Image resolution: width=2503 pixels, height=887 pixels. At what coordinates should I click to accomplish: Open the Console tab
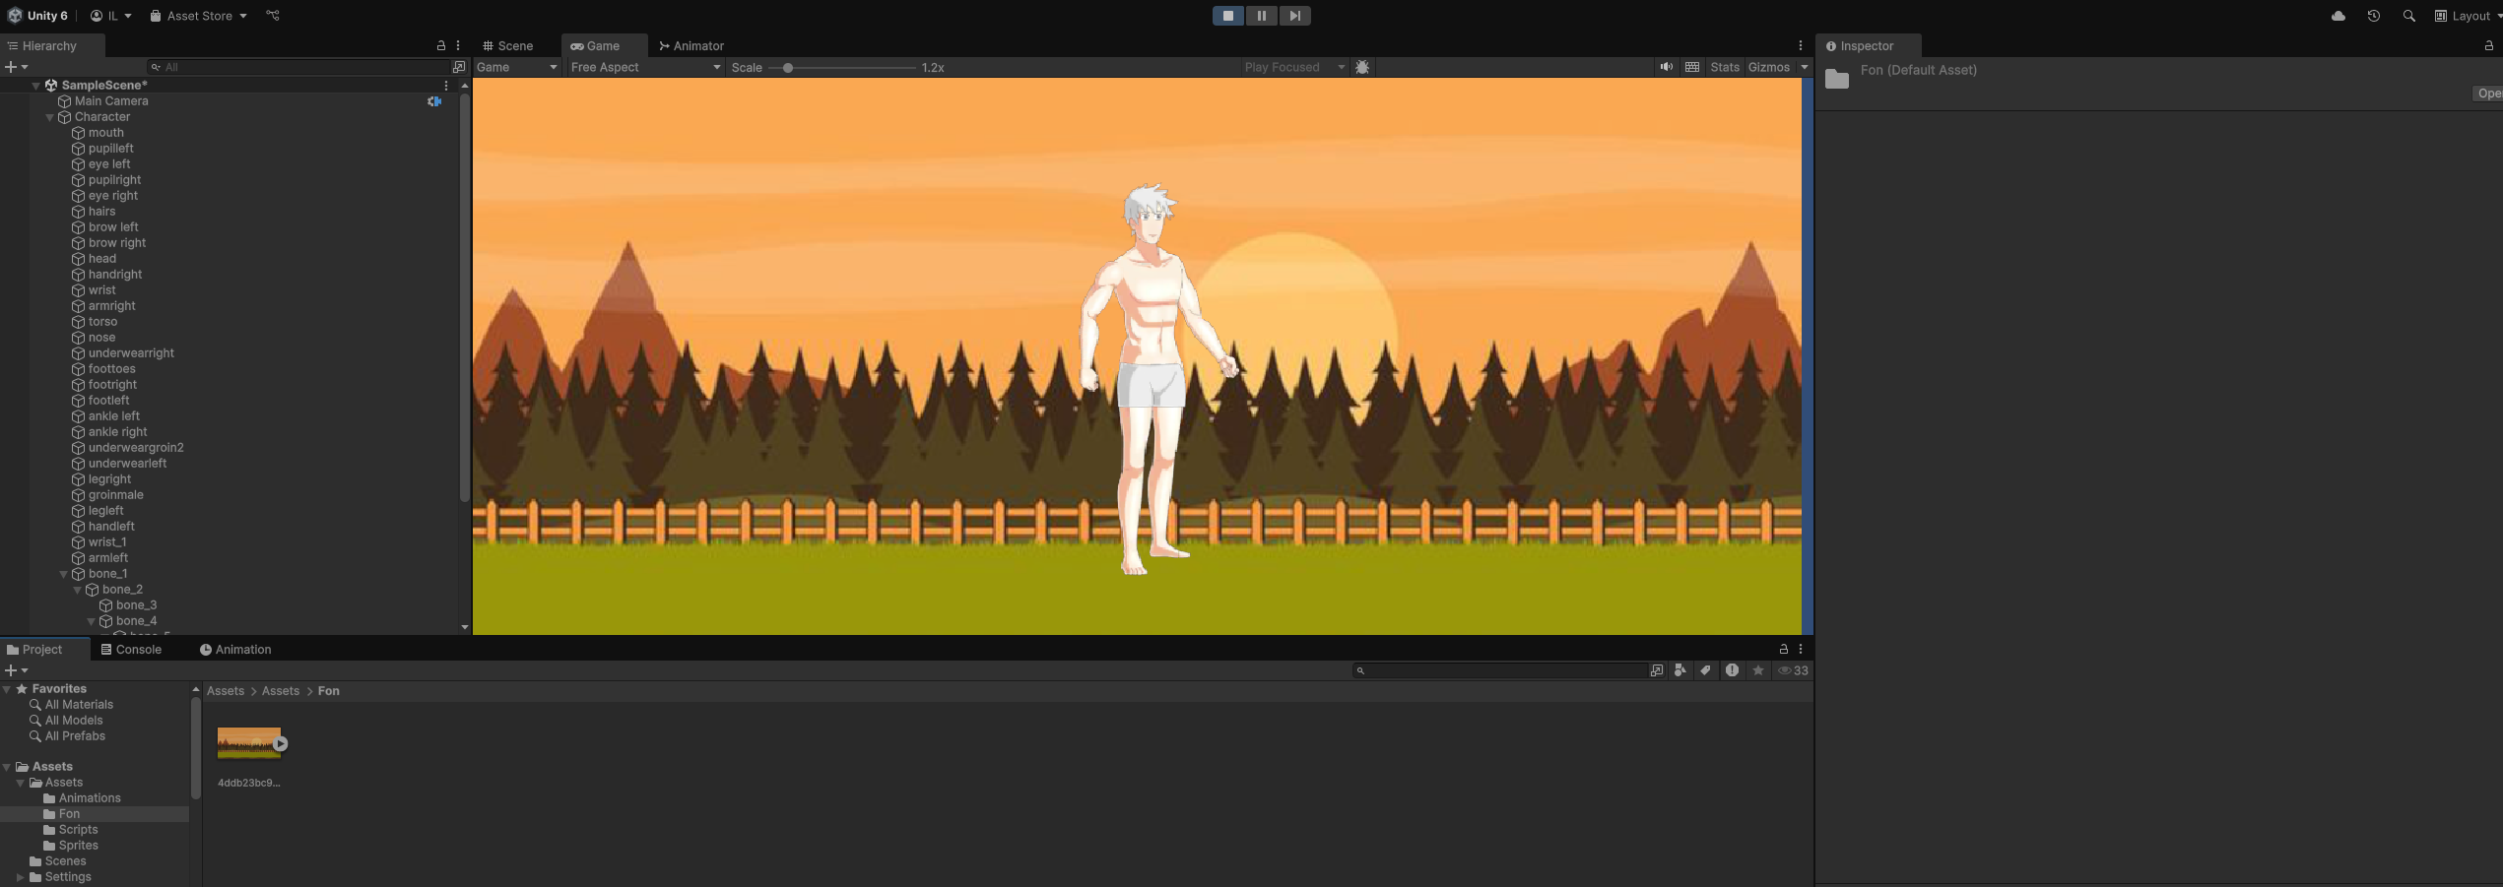point(131,650)
